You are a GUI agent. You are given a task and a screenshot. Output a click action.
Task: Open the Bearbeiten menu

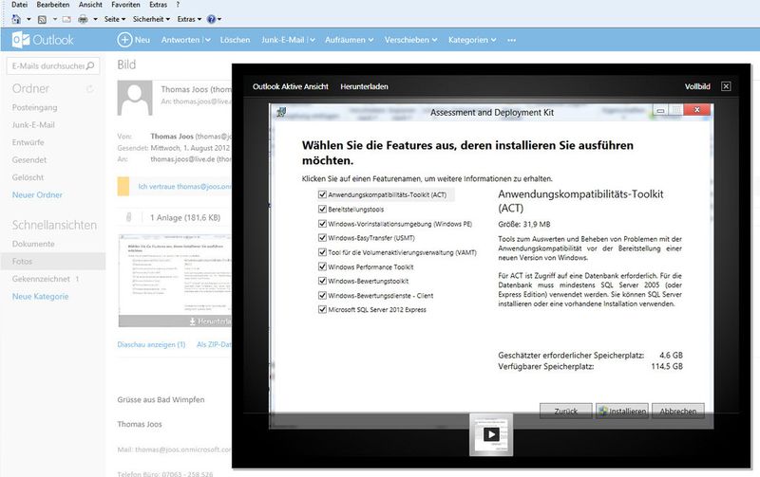tap(53, 5)
